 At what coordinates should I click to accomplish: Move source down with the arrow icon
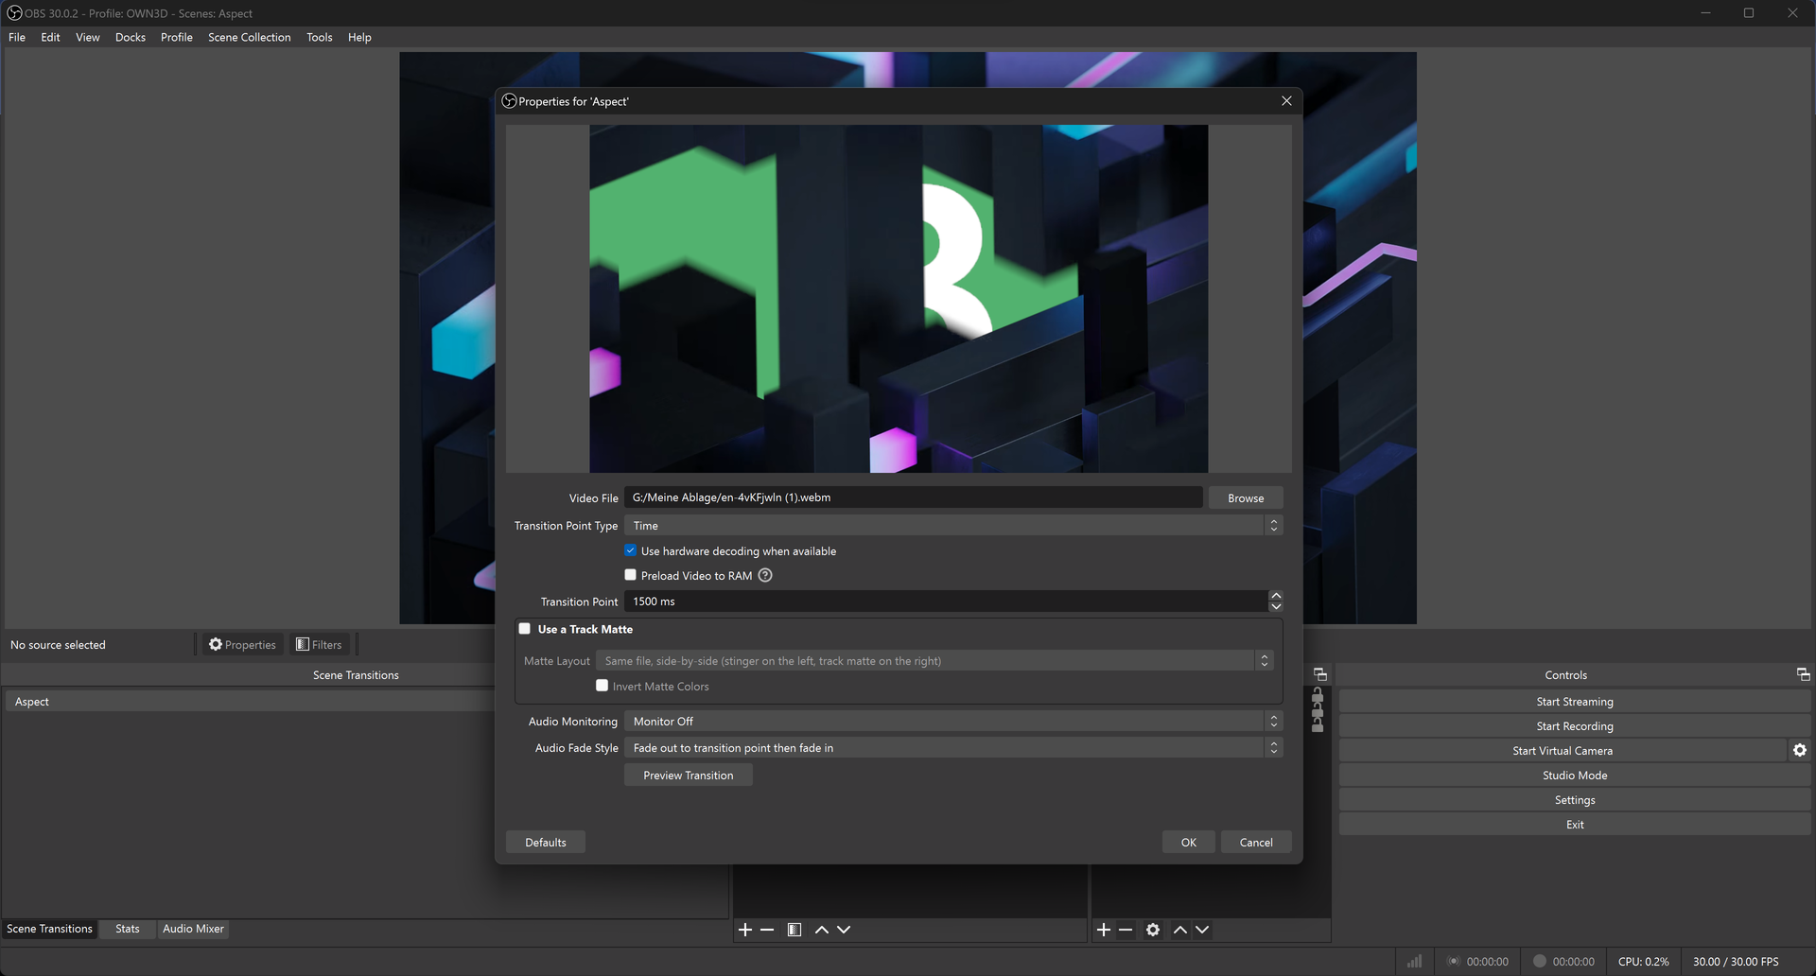pyautogui.click(x=1202, y=930)
